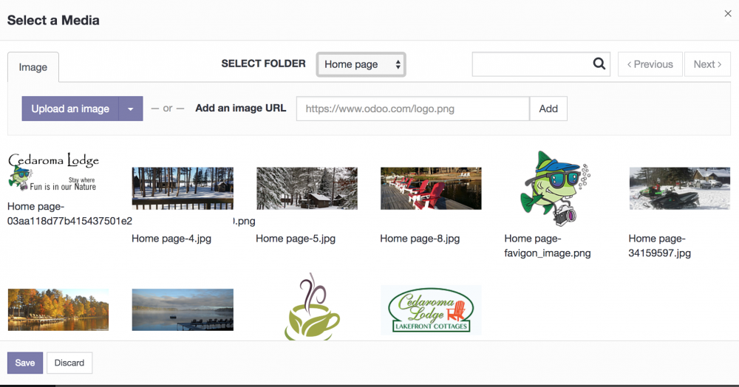Select the snowmobile photo thumbnail
Viewport: 739px width, 387px height.
(x=680, y=188)
